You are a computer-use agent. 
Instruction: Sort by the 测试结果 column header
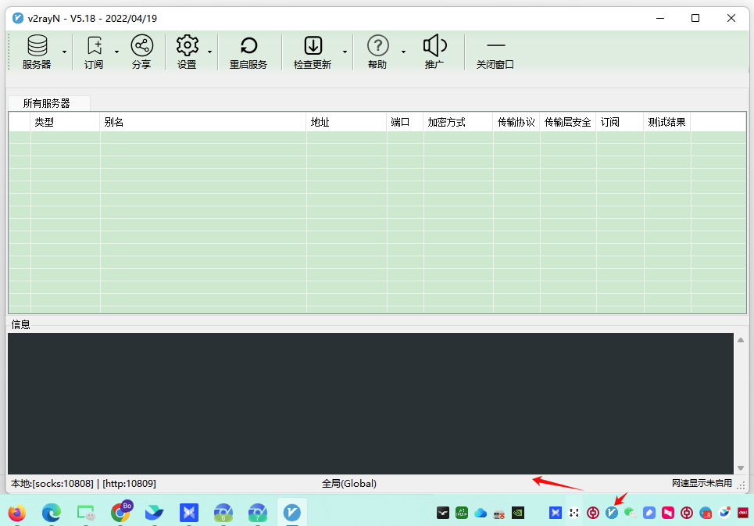point(666,122)
